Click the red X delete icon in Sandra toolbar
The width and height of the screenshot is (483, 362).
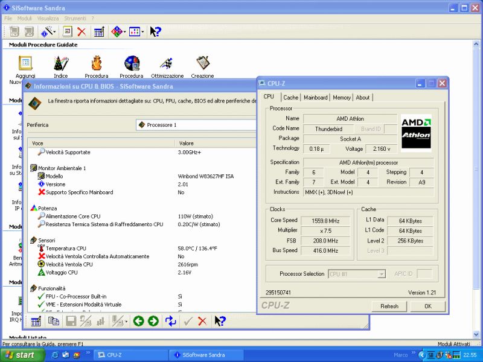tap(82, 31)
